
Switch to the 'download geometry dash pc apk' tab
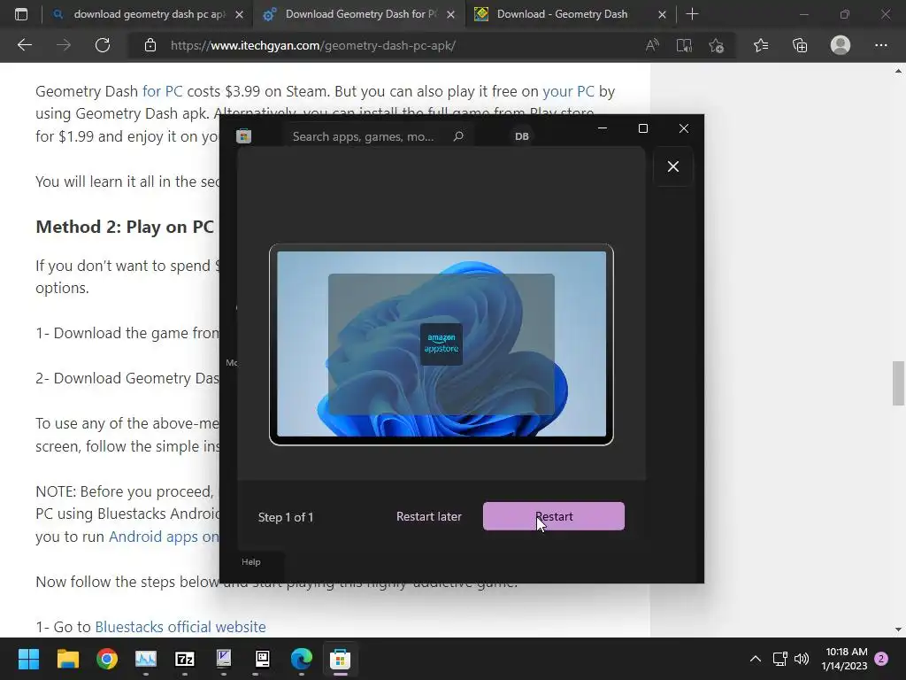150,14
